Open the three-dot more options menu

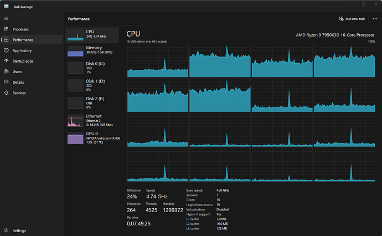pyautogui.click(x=375, y=19)
